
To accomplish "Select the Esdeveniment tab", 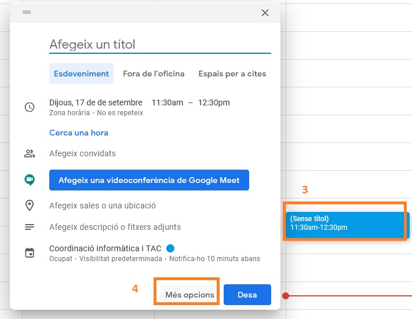I will pyautogui.click(x=81, y=74).
